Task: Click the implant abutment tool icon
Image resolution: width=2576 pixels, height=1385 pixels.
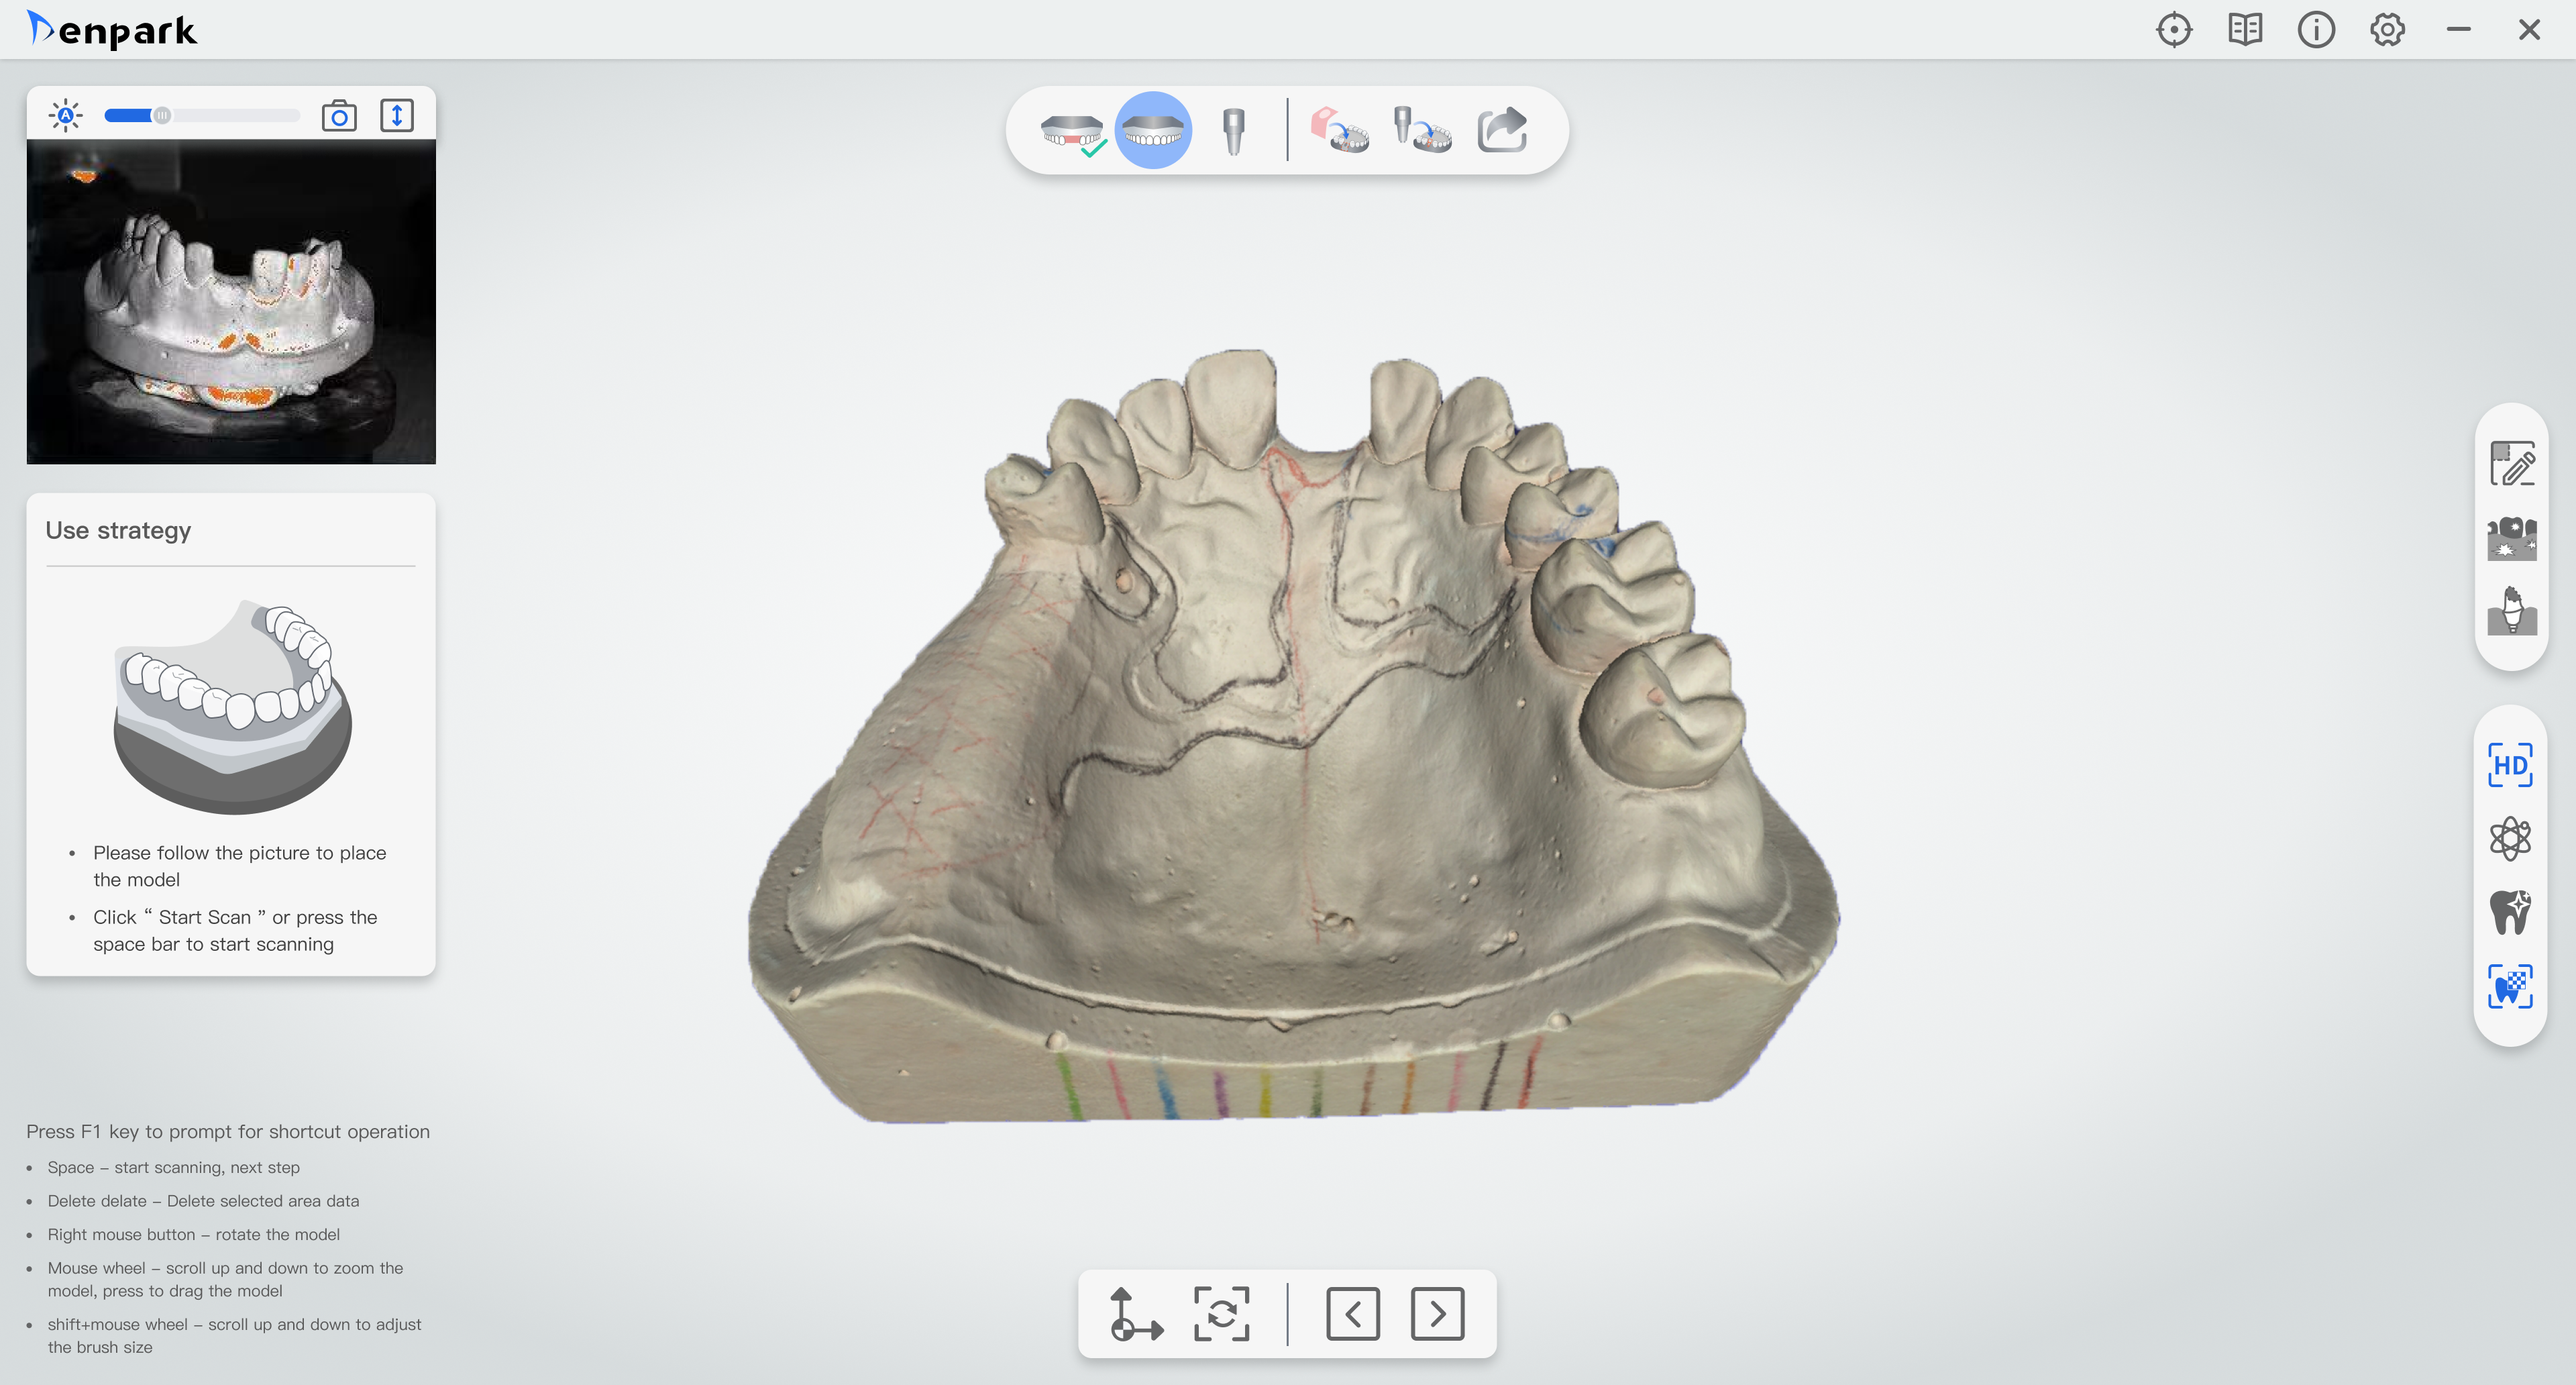Action: pyautogui.click(x=2511, y=611)
